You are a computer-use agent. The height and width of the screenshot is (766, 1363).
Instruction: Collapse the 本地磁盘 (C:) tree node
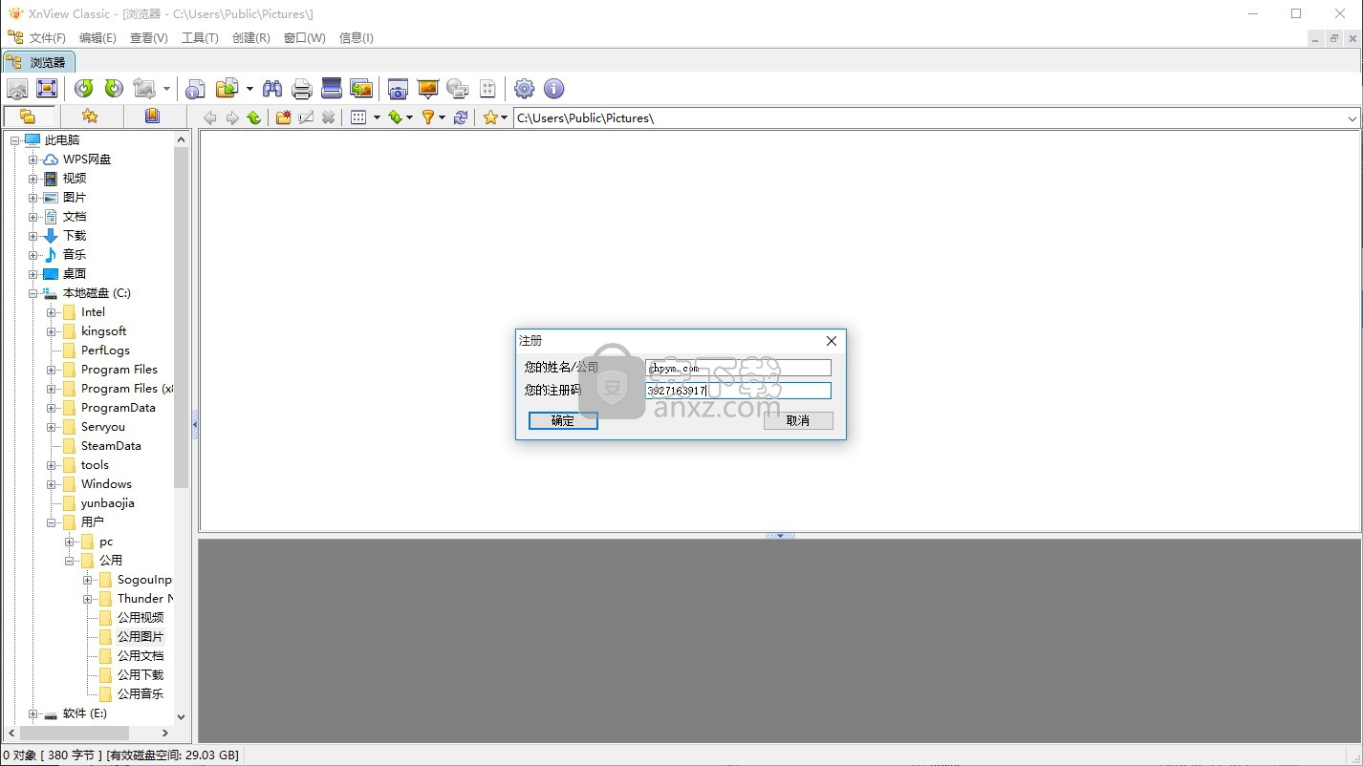32,293
